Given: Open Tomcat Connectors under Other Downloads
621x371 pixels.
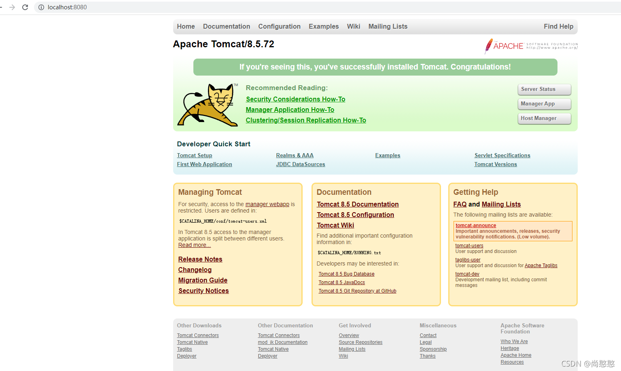Looking at the screenshot, I should 198,335.
